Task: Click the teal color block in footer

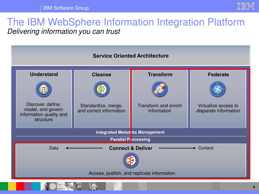Action: coord(36,186)
